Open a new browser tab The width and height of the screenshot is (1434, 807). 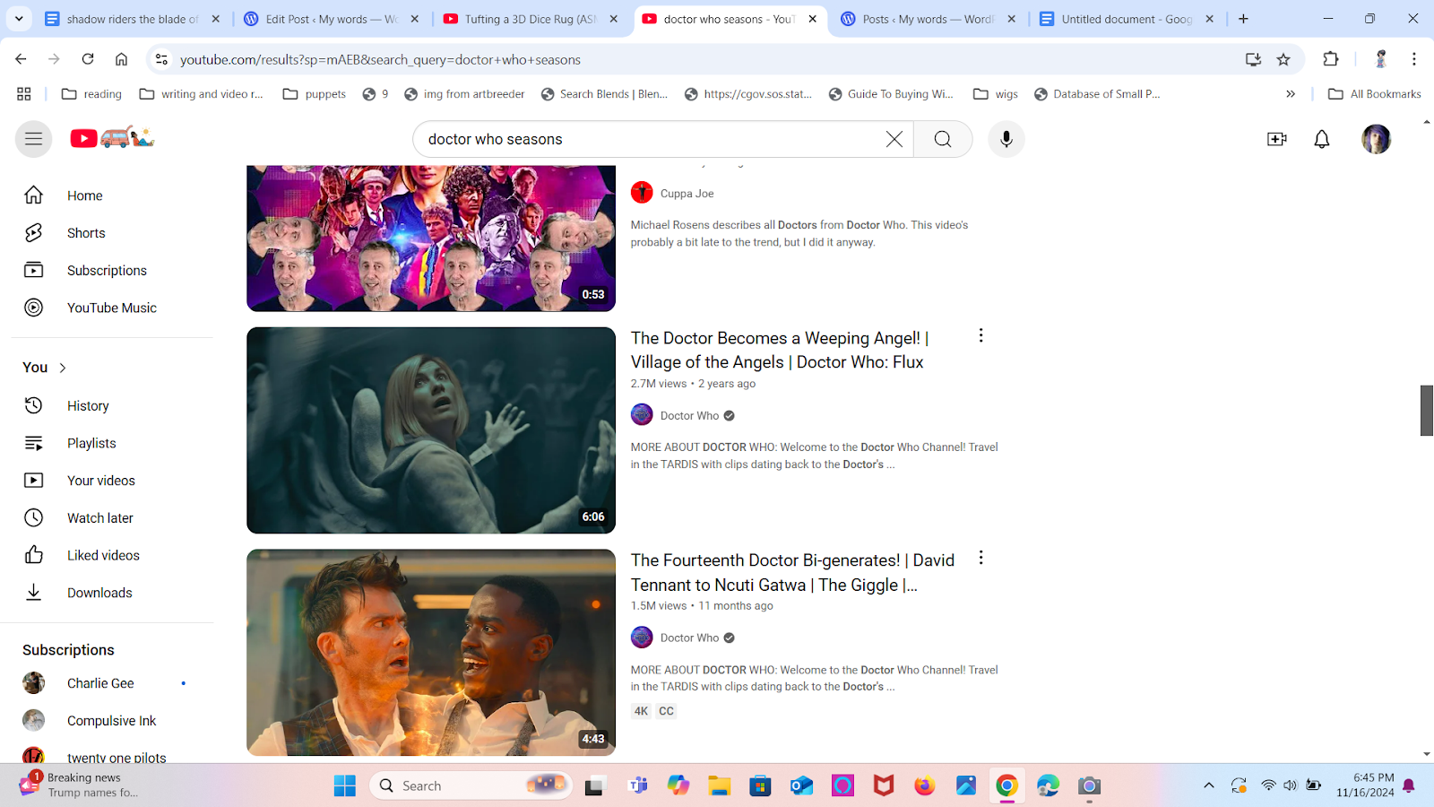point(1243,19)
